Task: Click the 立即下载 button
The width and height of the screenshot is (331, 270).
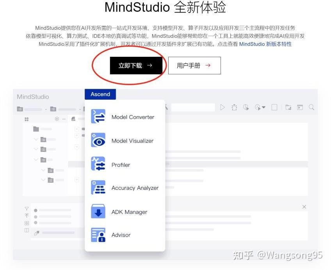Action: (x=136, y=65)
